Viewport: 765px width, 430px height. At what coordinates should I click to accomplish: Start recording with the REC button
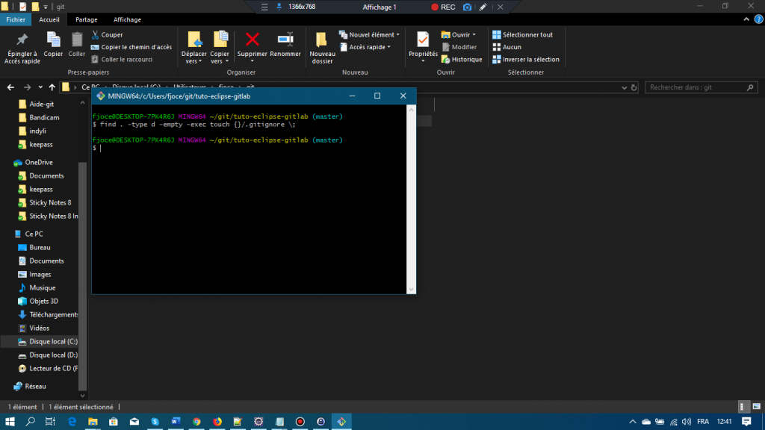[x=443, y=7]
